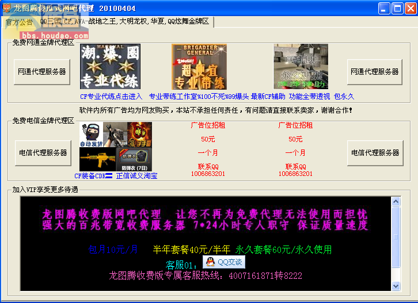Click the QQ交谈 chat button
Screen dimensions: 418x303
[x=224, y=262]
